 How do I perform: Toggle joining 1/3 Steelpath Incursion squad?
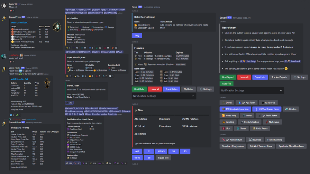(x=235, y=109)
